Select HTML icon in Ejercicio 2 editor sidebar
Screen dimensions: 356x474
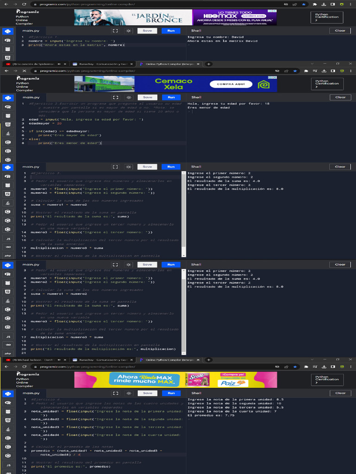coord(8,125)
